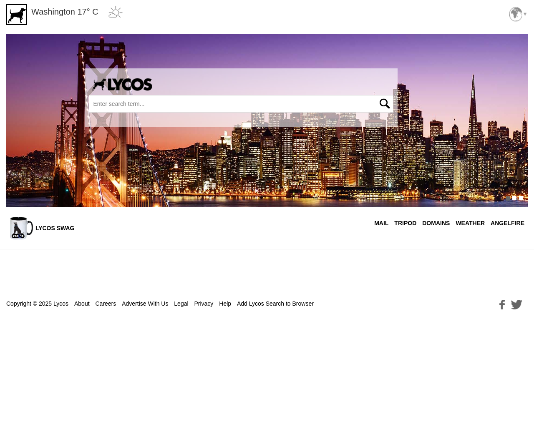Viewport: 534px width, 427px height.
Task: Open the Facebook icon in the footer
Action: (502, 305)
